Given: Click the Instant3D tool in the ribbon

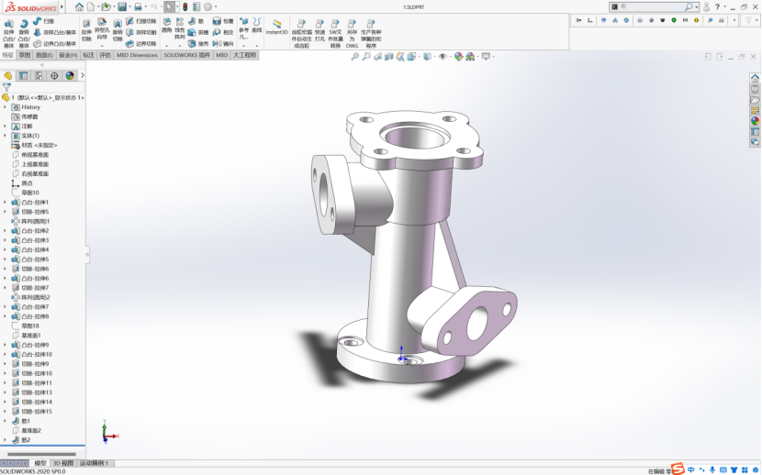Looking at the screenshot, I should point(277,28).
